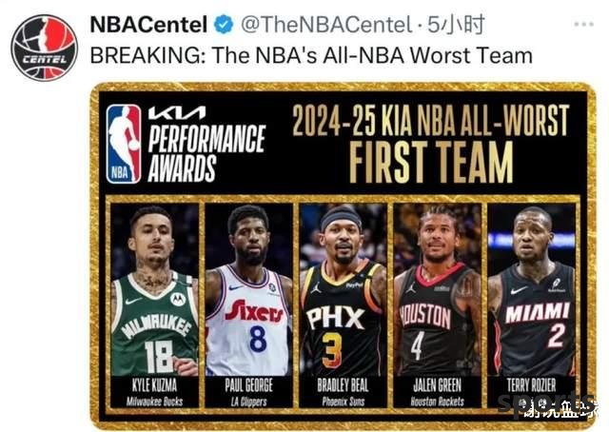Viewport: 609px width, 432px height.
Task: Open the @TheNBACentel handle link
Action: pos(326,25)
